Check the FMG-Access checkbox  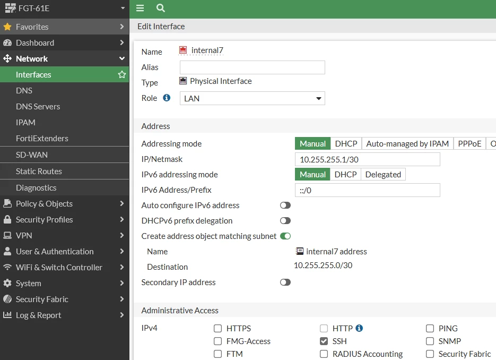217,341
